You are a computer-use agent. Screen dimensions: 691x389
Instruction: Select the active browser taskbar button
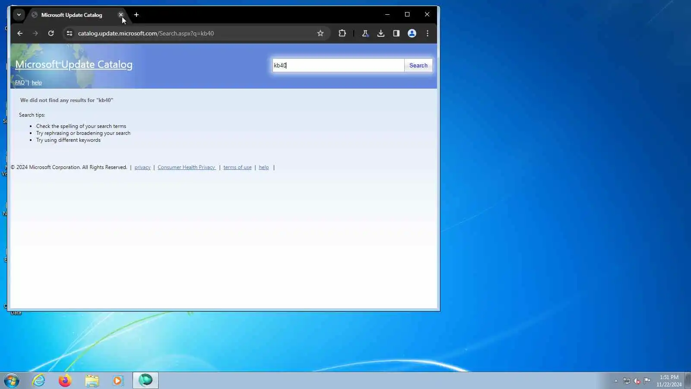point(146,380)
